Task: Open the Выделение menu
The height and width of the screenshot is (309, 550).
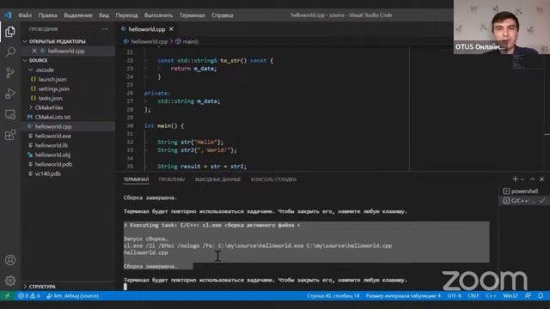Action: (x=78, y=15)
